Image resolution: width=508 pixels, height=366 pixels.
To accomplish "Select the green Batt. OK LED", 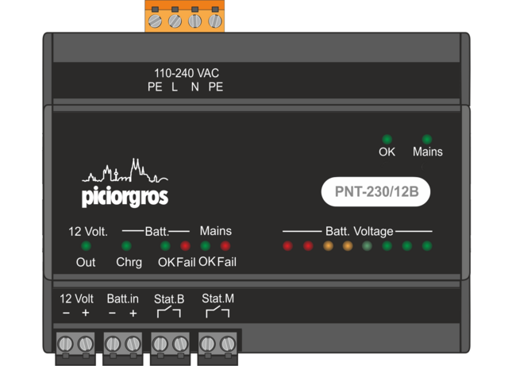I will (166, 246).
